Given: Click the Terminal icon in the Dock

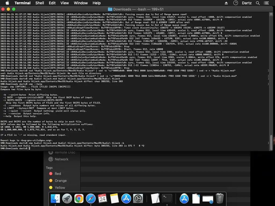Looking at the screenshot, I should [x=167, y=198].
